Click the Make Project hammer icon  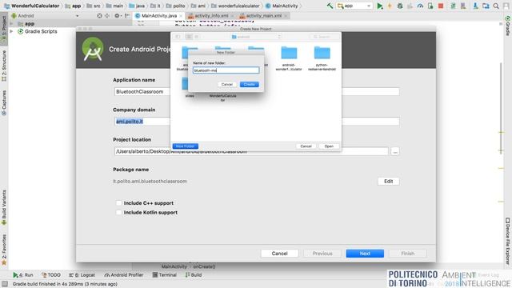coord(330,6)
